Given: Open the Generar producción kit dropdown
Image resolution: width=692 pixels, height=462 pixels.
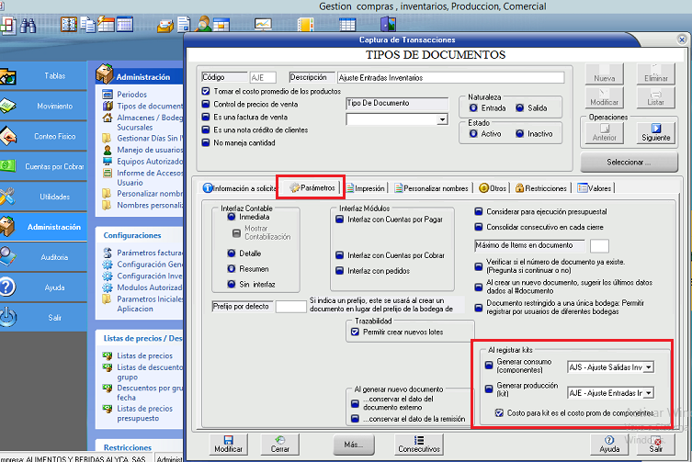Looking at the screenshot, I should 650,393.
